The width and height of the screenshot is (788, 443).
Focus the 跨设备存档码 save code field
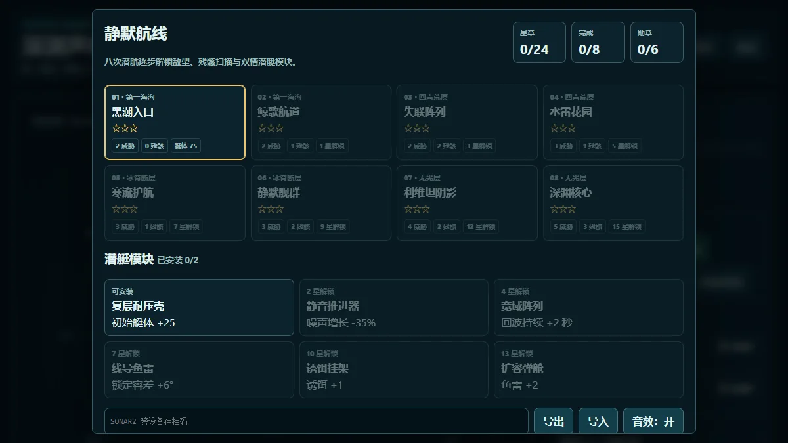317,421
